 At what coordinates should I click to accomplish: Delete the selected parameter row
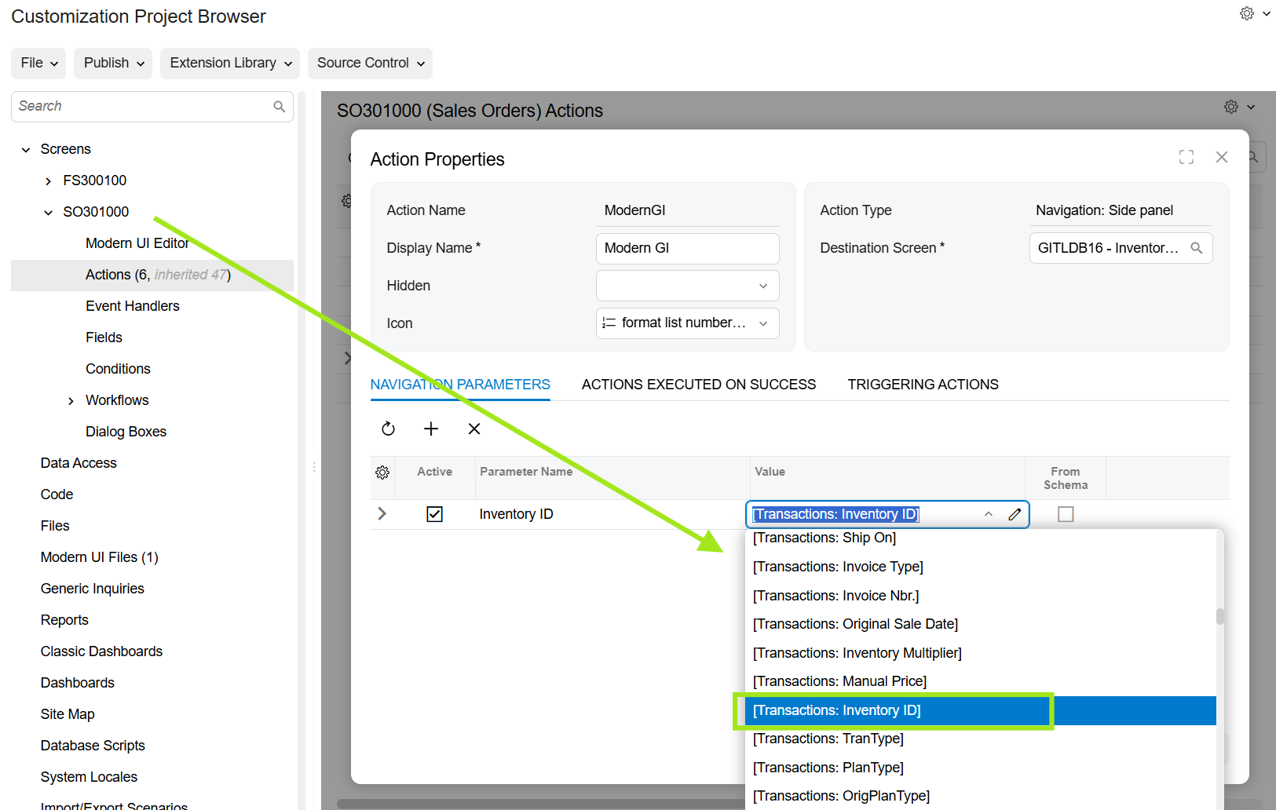pyautogui.click(x=474, y=429)
